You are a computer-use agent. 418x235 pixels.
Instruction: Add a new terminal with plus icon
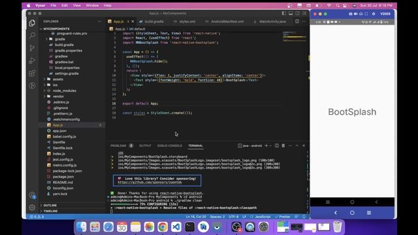click(266, 146)
